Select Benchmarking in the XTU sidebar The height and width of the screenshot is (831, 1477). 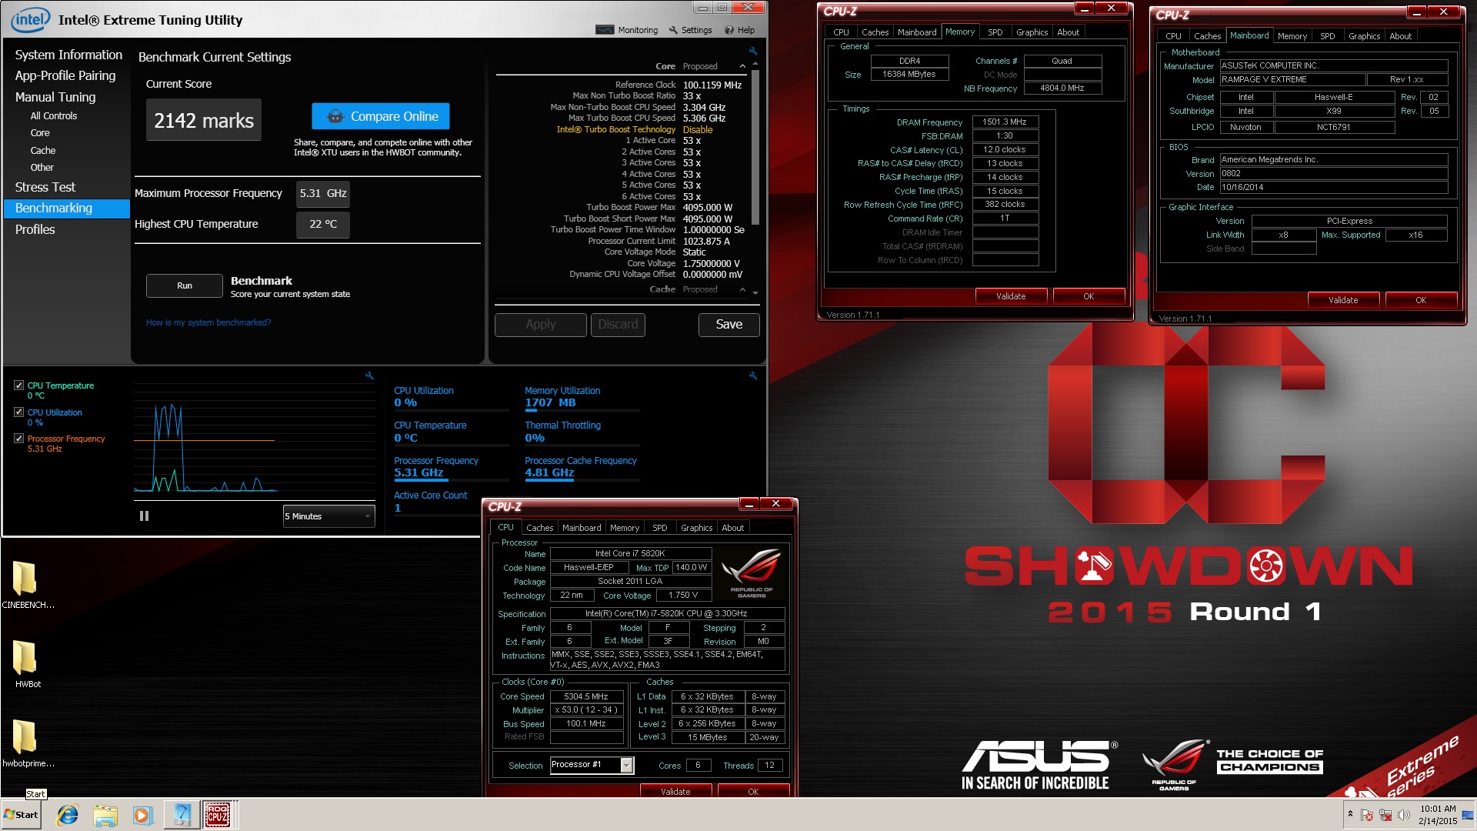tap(67, 209)
